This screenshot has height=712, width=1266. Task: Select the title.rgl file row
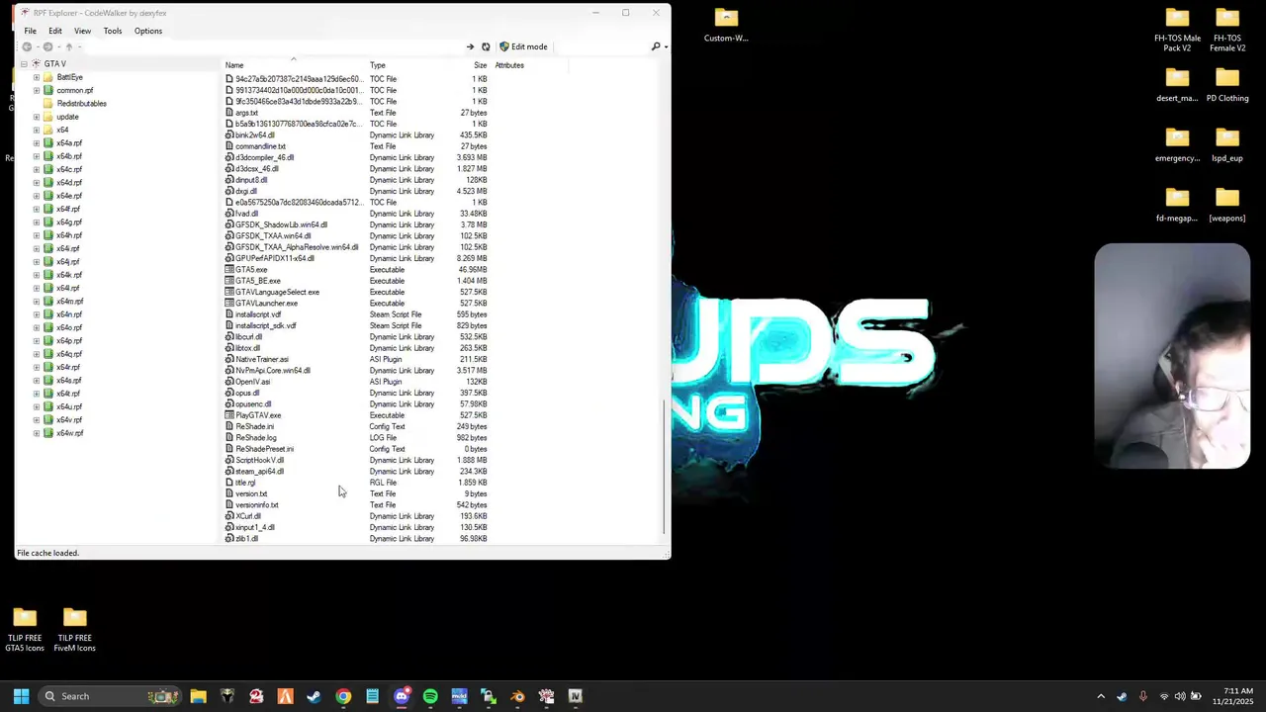(356, 483)
